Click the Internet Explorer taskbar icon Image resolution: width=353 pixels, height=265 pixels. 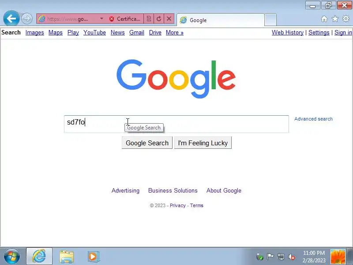[x=39, y=256]
